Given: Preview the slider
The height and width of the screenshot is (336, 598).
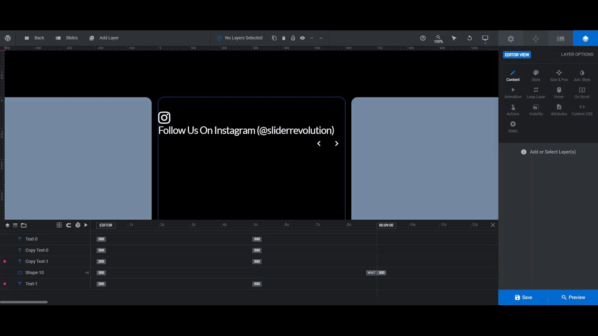Looking at the screenshot, I should click(x=573, y=297).
